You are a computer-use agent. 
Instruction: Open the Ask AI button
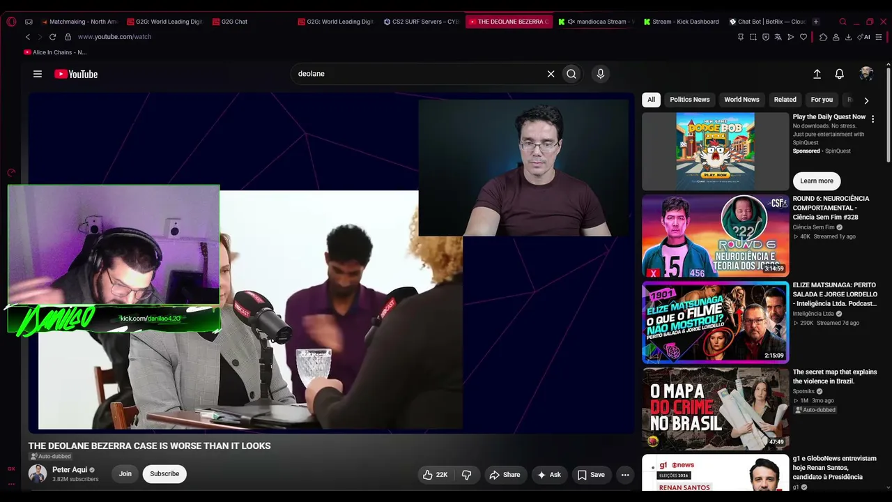click(548, 475)
